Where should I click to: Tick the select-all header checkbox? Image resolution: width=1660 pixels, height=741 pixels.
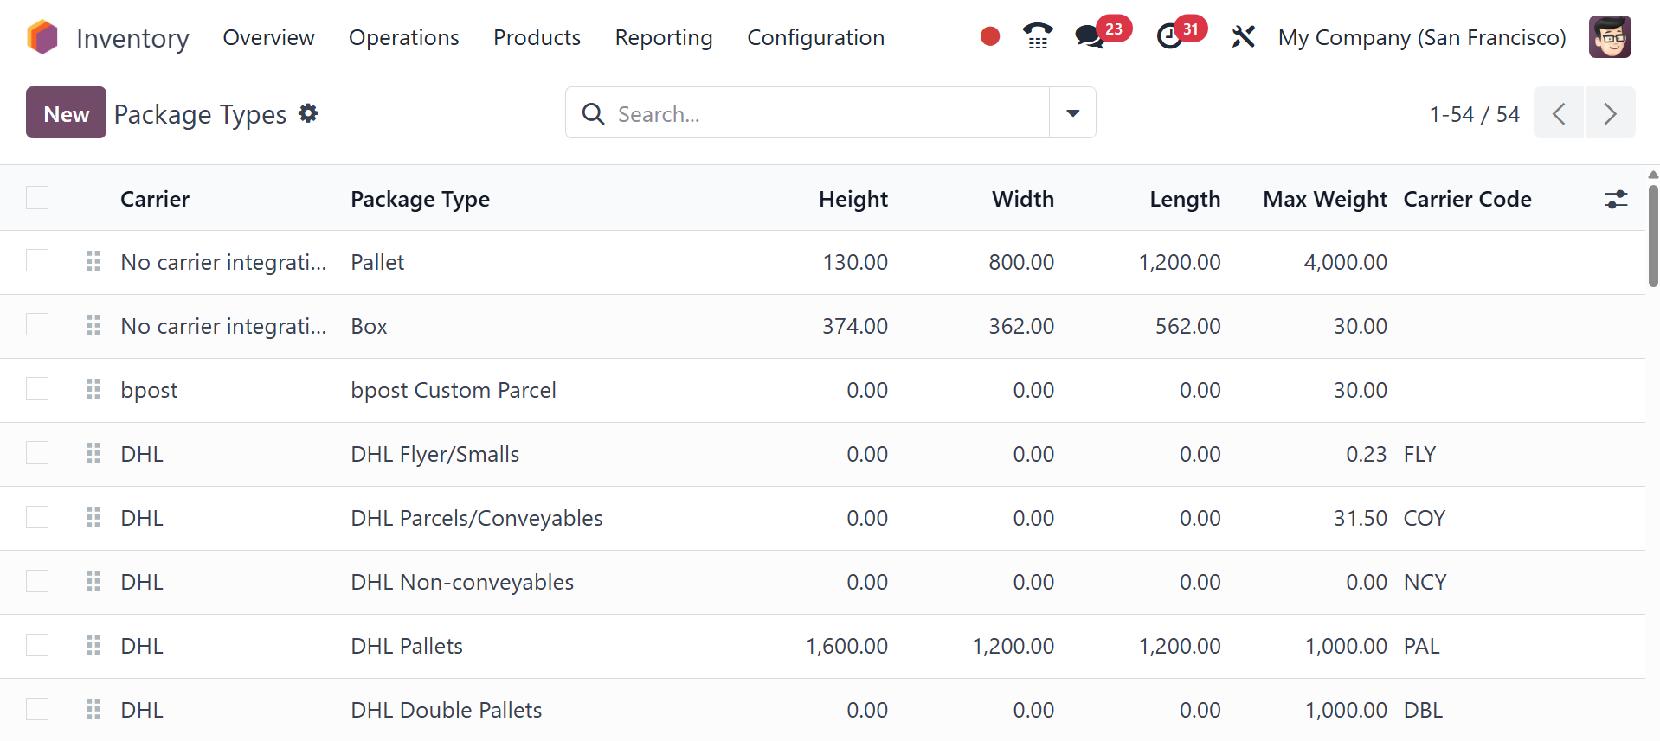37,198
